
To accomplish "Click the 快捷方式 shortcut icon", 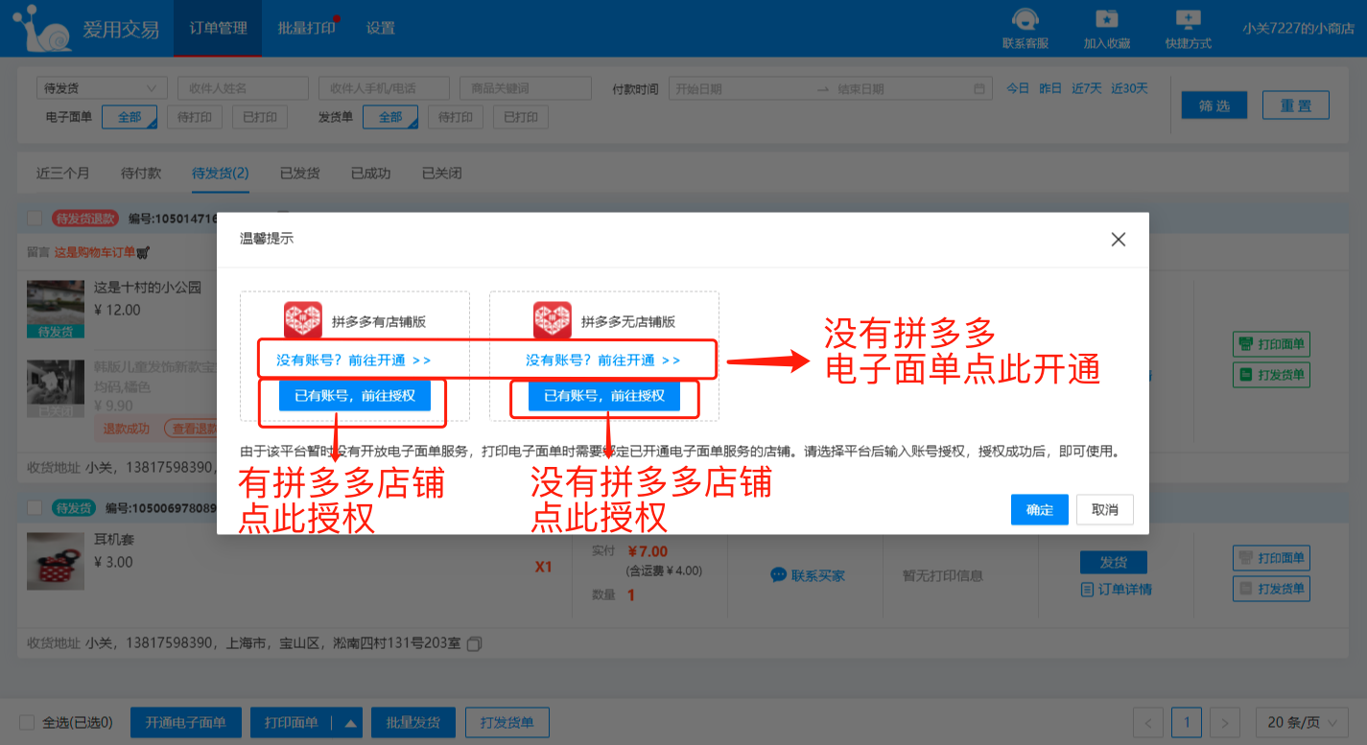I will point(1188,19).
